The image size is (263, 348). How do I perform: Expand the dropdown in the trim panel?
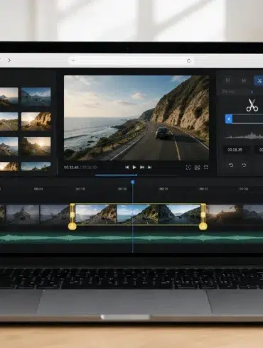click(x=252, y=92)
